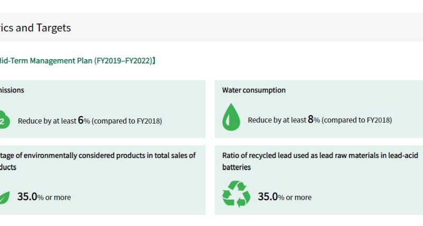Click the Metrics and Targets section header

[x=35, y=28]
